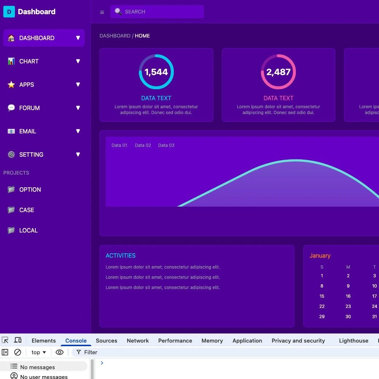The height and width of the screenshot is (379, 379).
Task: Click the DASHBOARD breadcrumb link
Action: (115, 36)
